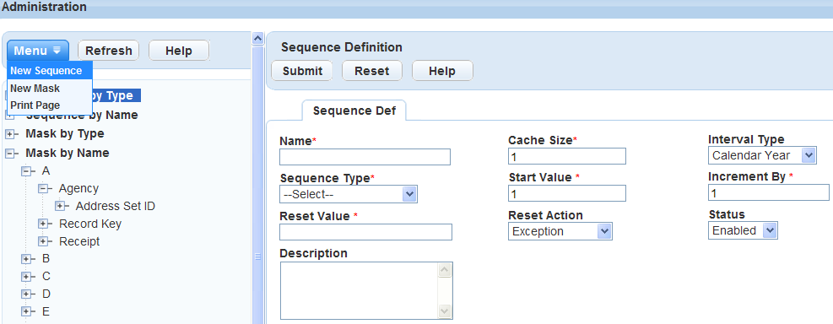Open the Interval Type dropdown

point(762,155)
